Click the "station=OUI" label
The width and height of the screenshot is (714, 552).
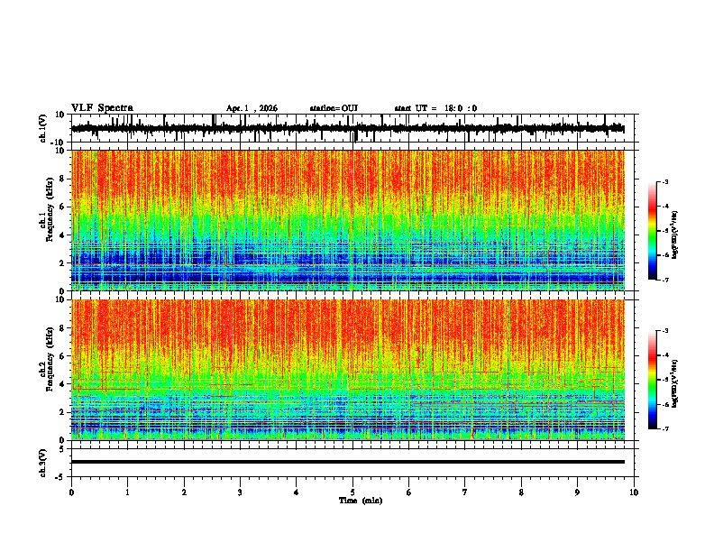(x=334, y=108)
